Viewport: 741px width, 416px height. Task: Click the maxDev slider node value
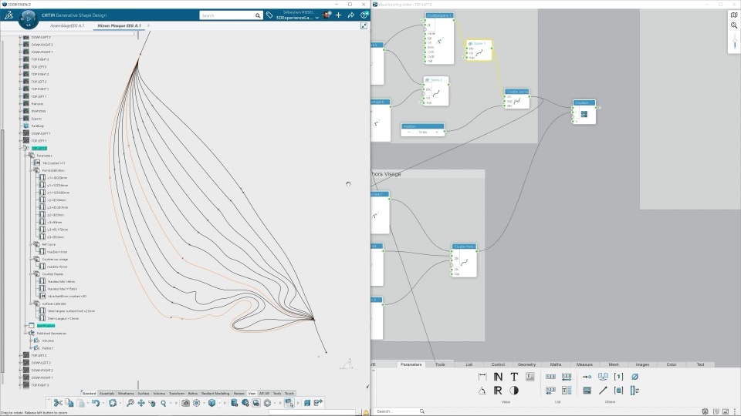coord(423,132)
